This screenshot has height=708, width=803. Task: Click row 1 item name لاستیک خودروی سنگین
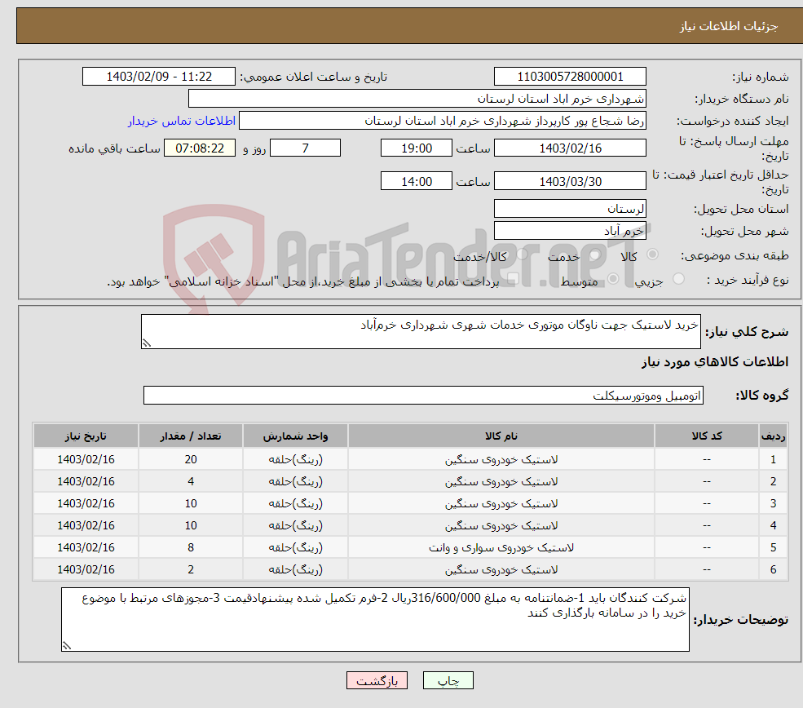point(501,459)
